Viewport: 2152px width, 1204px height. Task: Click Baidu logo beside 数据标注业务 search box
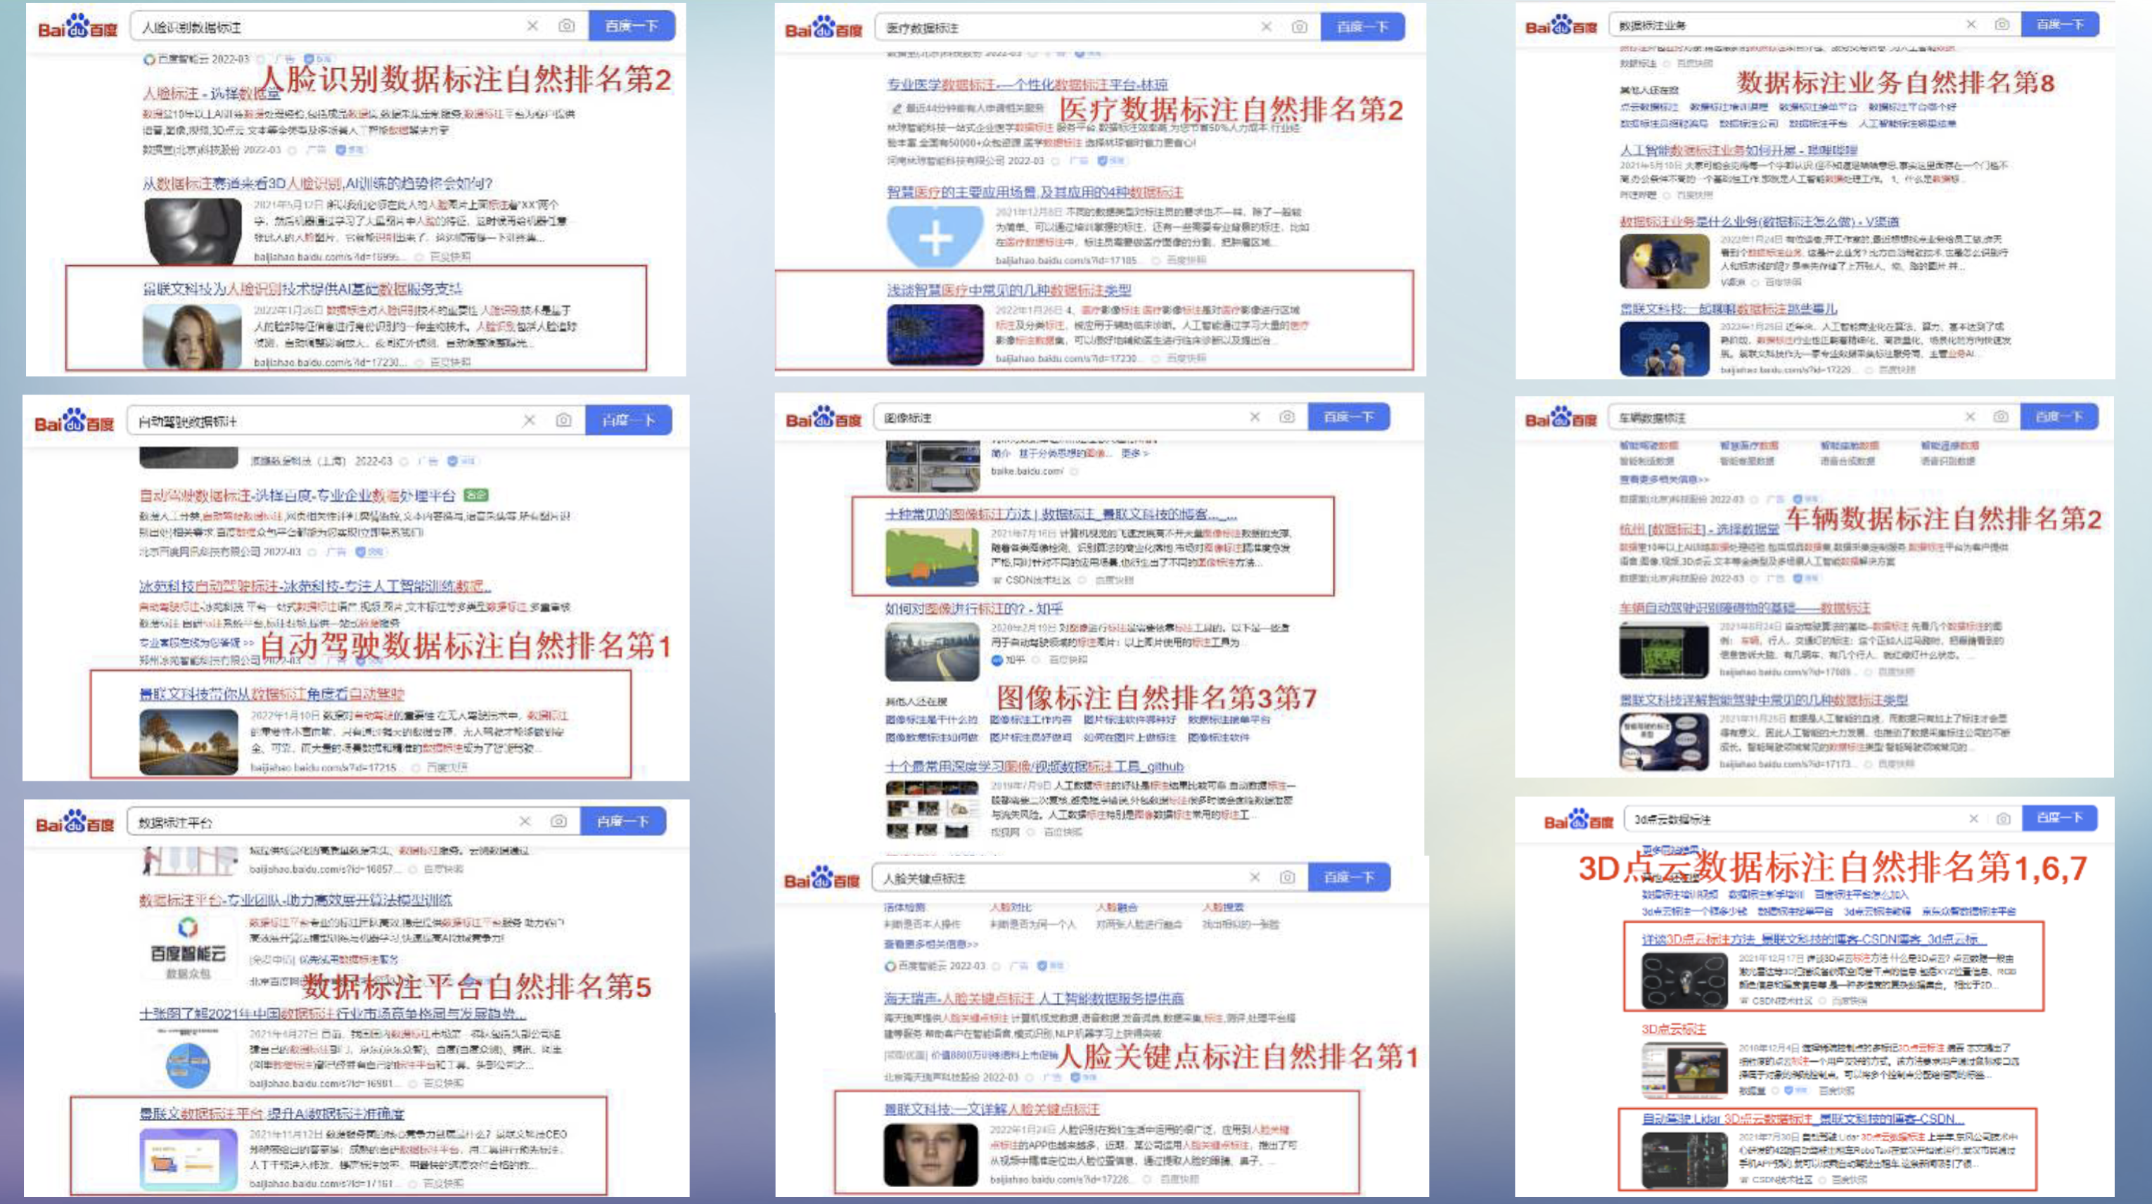[1561, 26]
